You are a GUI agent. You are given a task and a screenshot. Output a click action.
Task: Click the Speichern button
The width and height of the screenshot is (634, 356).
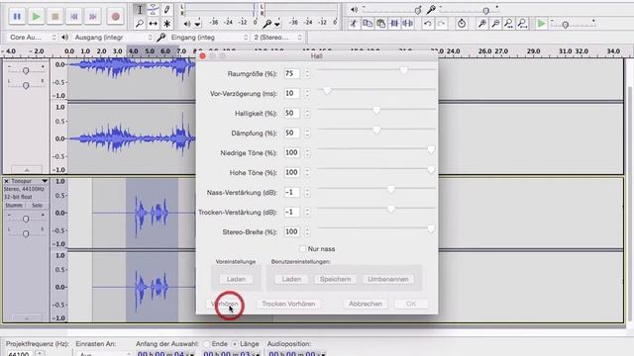pyautogui.click(x=335, y=279)
